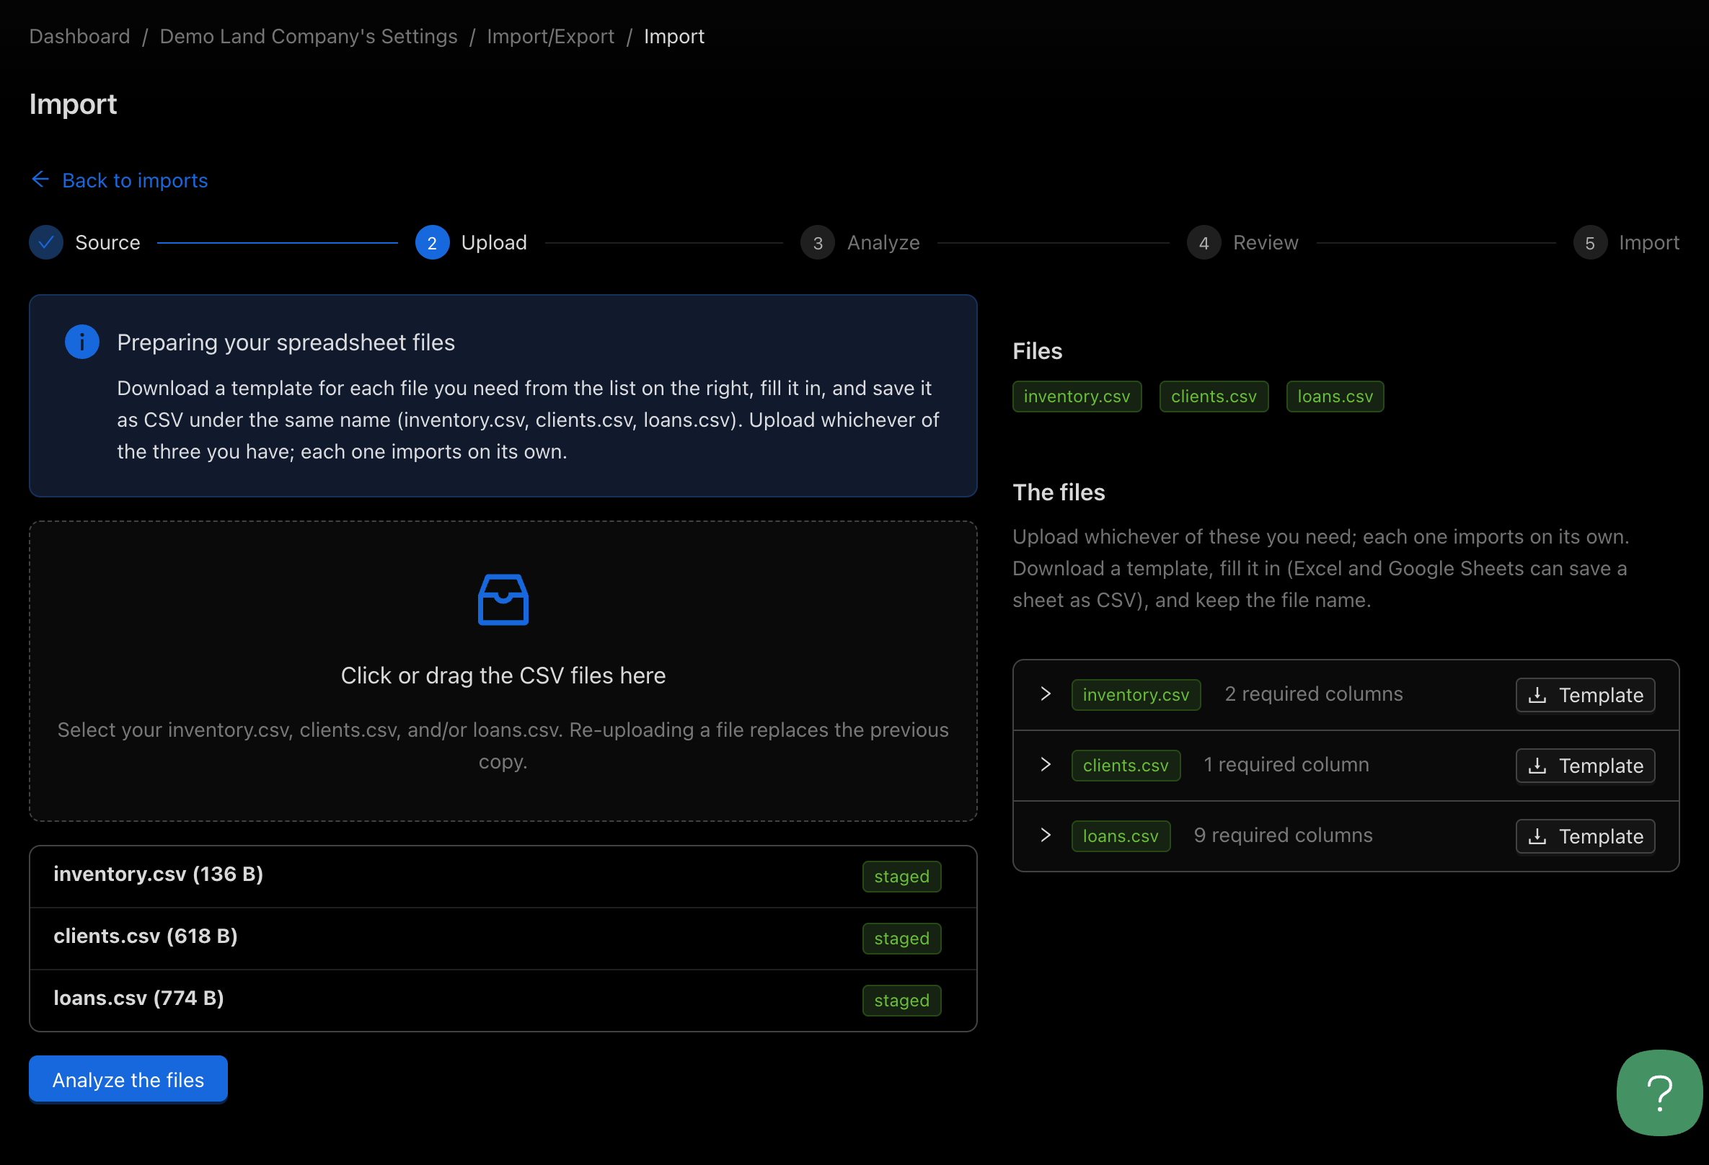Select the 'loans.csv (774 B)' file row
1709x1165 pixels.
(x=503, y=1000)
